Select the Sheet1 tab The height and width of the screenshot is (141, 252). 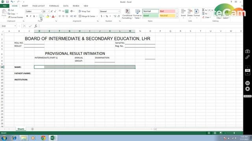(x=21, y=129)
